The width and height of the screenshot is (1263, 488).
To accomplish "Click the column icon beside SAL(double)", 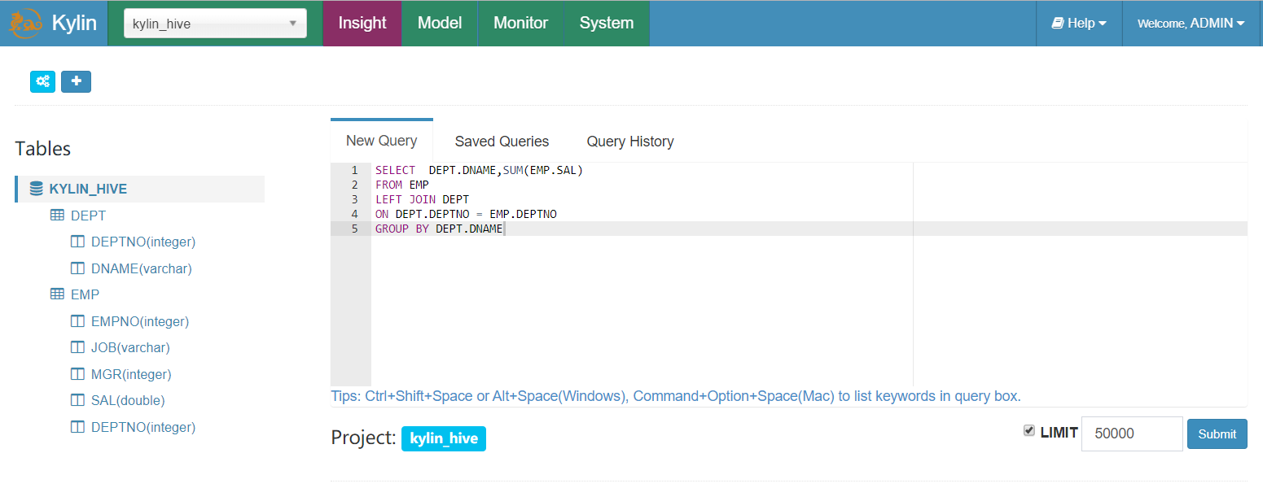I will click(77, 400).
